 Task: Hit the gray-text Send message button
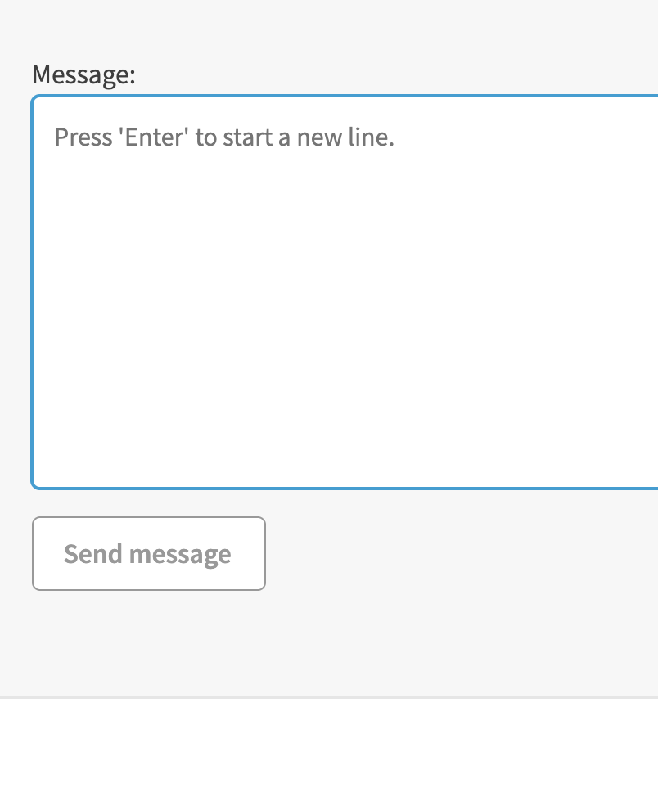(x=148, y=554)
